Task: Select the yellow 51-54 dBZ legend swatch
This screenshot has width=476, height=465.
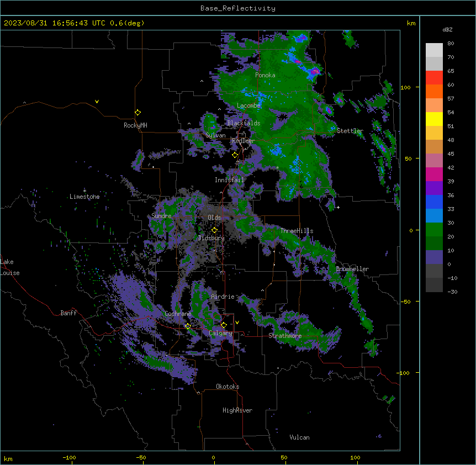Action: (434, 119)
